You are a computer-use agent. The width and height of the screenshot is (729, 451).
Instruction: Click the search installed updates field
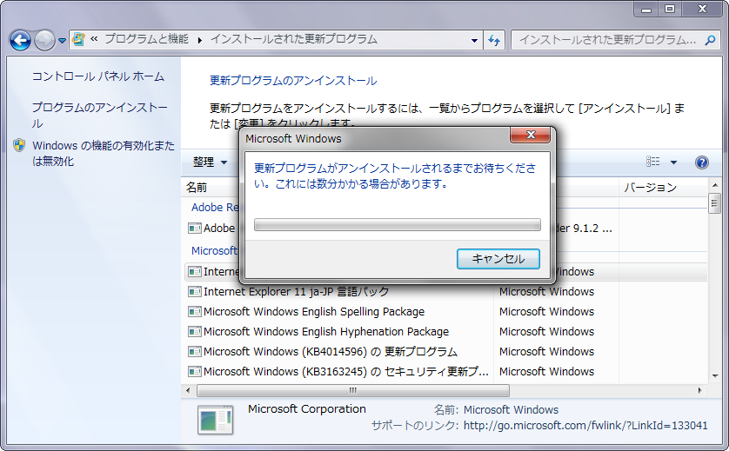coord(609,40)
